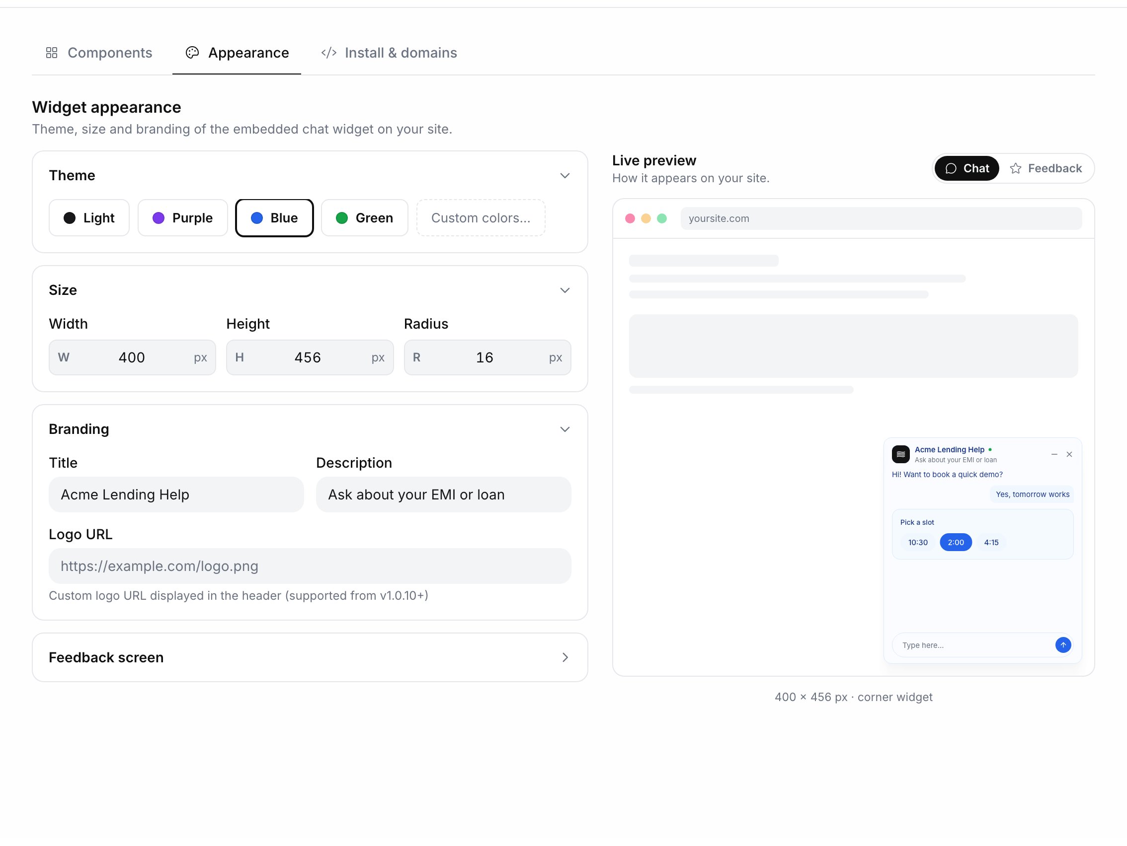Focus the Width input field
This screenshot has width=1127, height=846.
pos(132,357)
